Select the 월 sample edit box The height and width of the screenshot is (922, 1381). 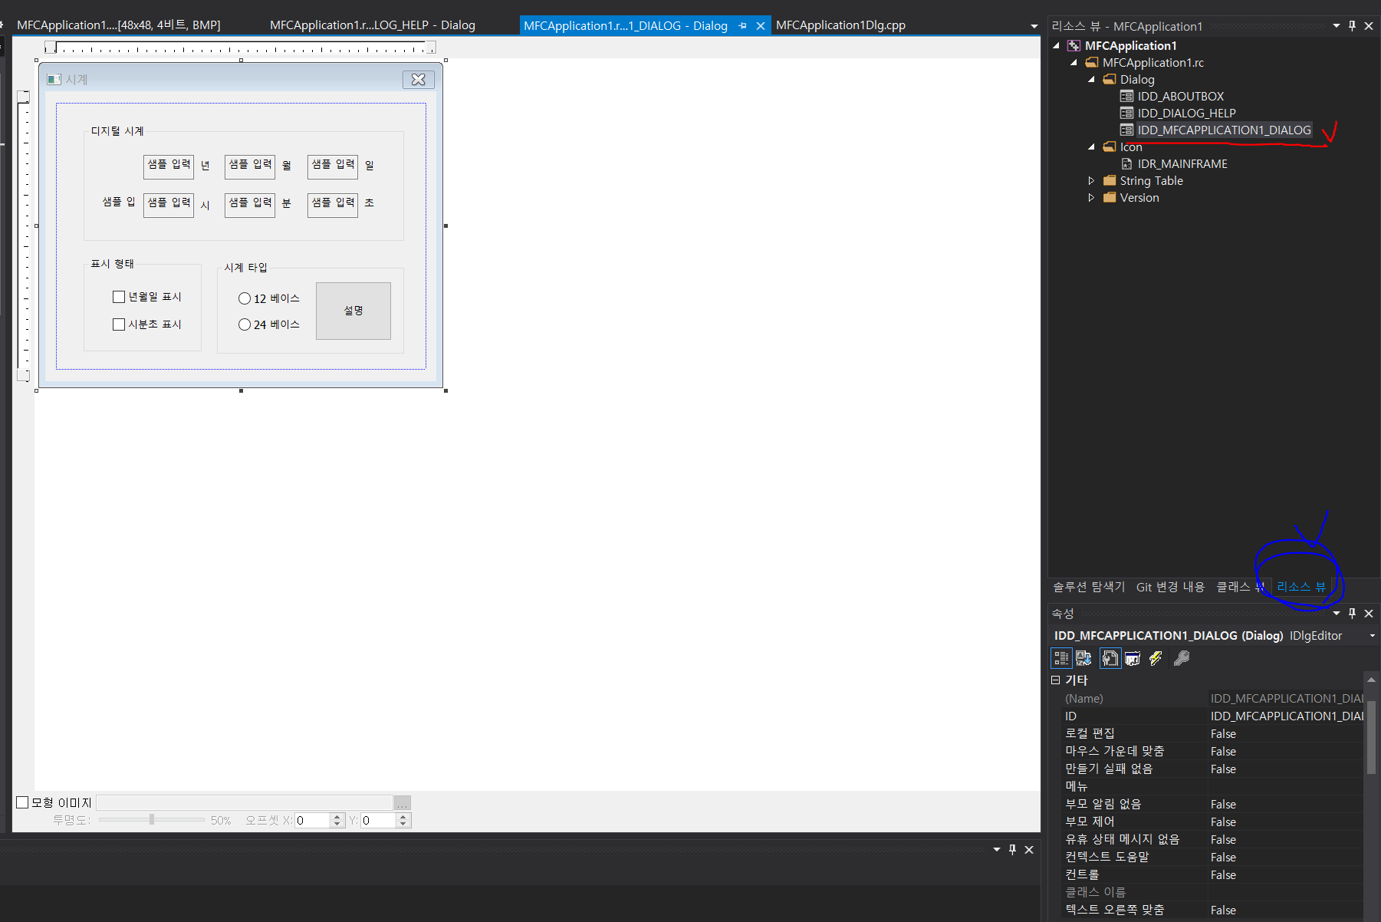coord(250,166)
